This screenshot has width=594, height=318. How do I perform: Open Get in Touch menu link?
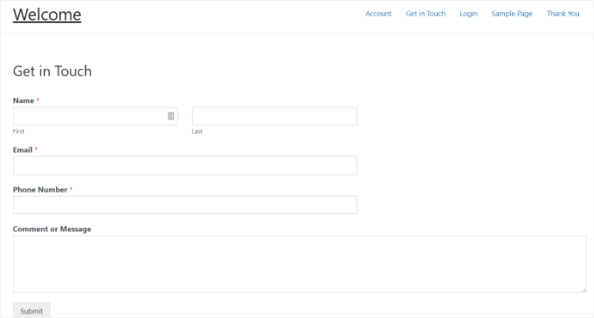(425, 14)
